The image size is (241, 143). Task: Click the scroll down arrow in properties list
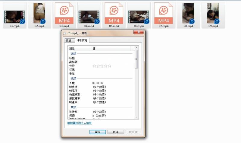(x=136, y=117)
